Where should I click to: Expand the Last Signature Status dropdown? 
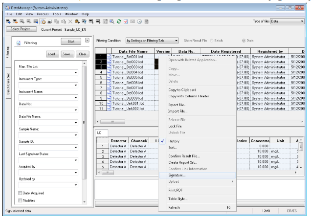76,160
